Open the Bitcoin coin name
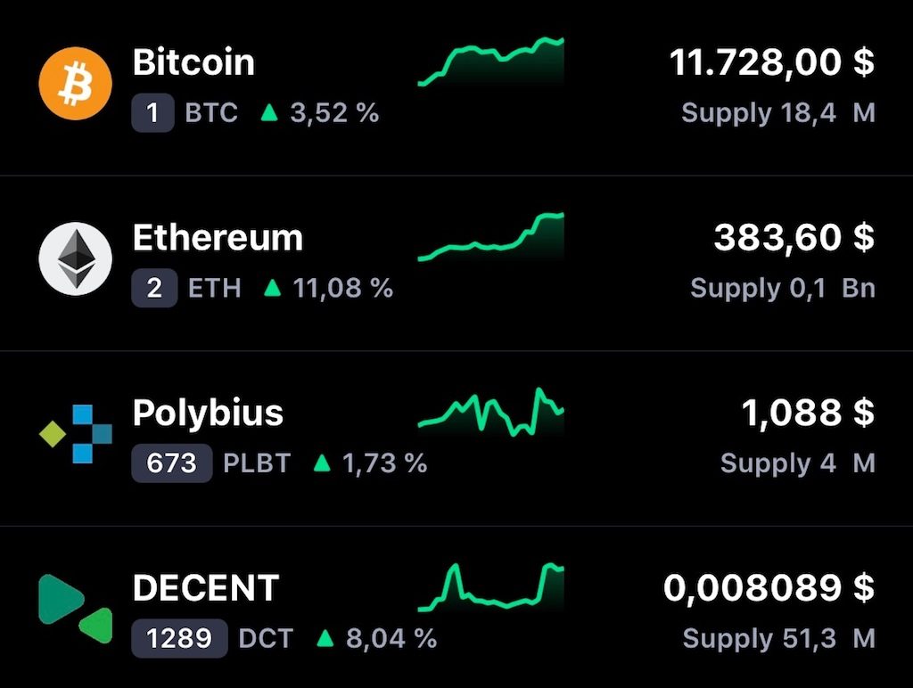The height and width of the screenshot is (688, 913). (x=193, y=61)
